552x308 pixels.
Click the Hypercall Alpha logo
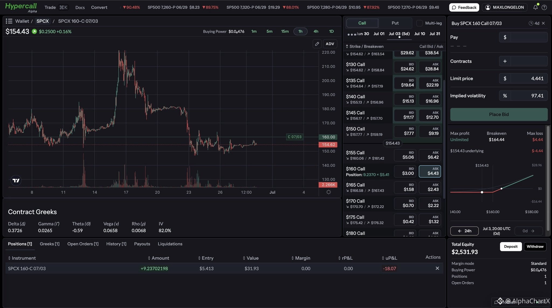coord(21,7)
